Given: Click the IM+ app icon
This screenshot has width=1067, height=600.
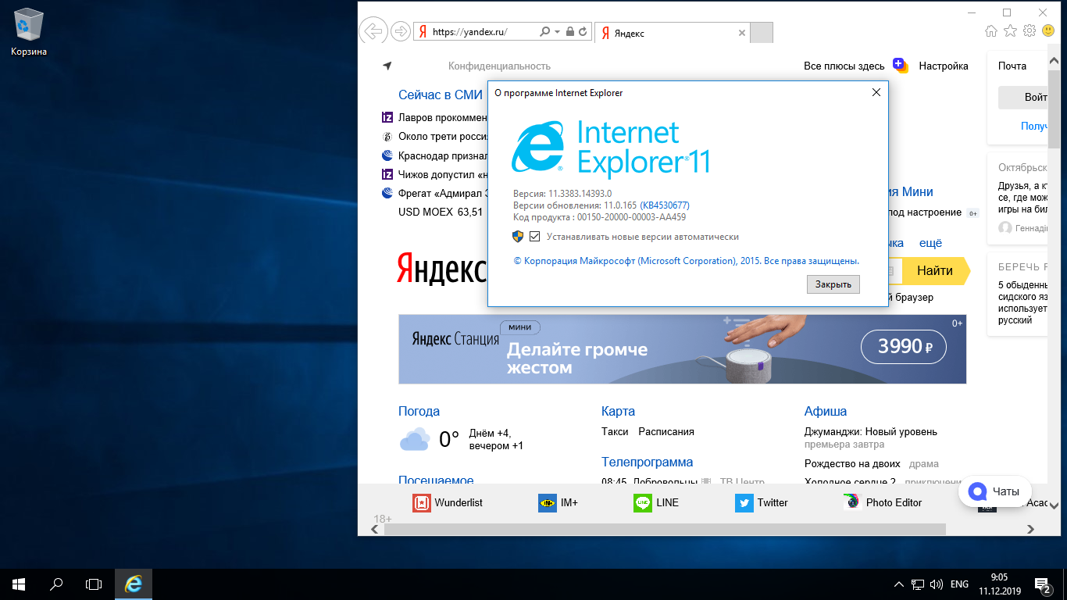Looking at the screenshot, I should 548,503.
